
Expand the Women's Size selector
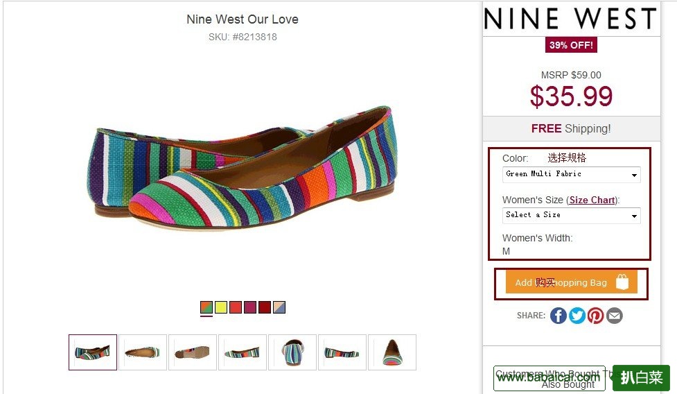click(x=571, y=215)
